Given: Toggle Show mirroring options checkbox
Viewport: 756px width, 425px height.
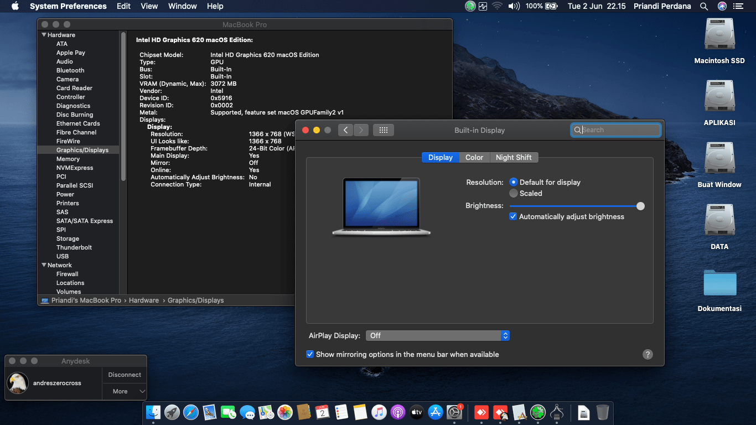Looking at the screenshot, I should coord(310,354).
